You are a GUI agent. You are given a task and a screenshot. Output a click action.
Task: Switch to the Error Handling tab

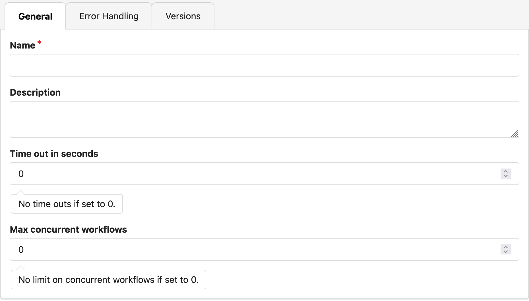(x=109, y=16)
